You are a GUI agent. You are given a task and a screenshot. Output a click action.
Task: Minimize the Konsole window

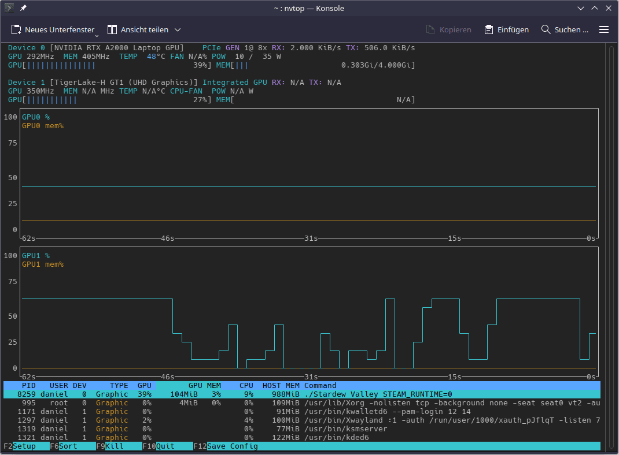coord(581,8)
